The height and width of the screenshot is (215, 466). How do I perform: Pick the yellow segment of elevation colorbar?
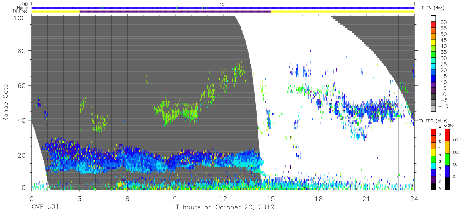434,43
